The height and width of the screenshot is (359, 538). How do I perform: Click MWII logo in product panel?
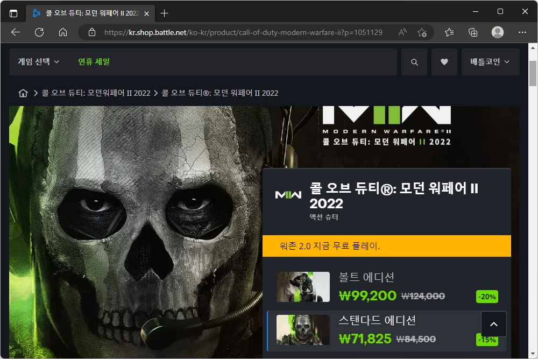[288, 195]
